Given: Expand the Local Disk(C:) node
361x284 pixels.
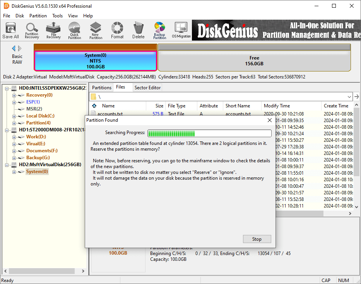Looking at the screenshot, I should (14, 116).
